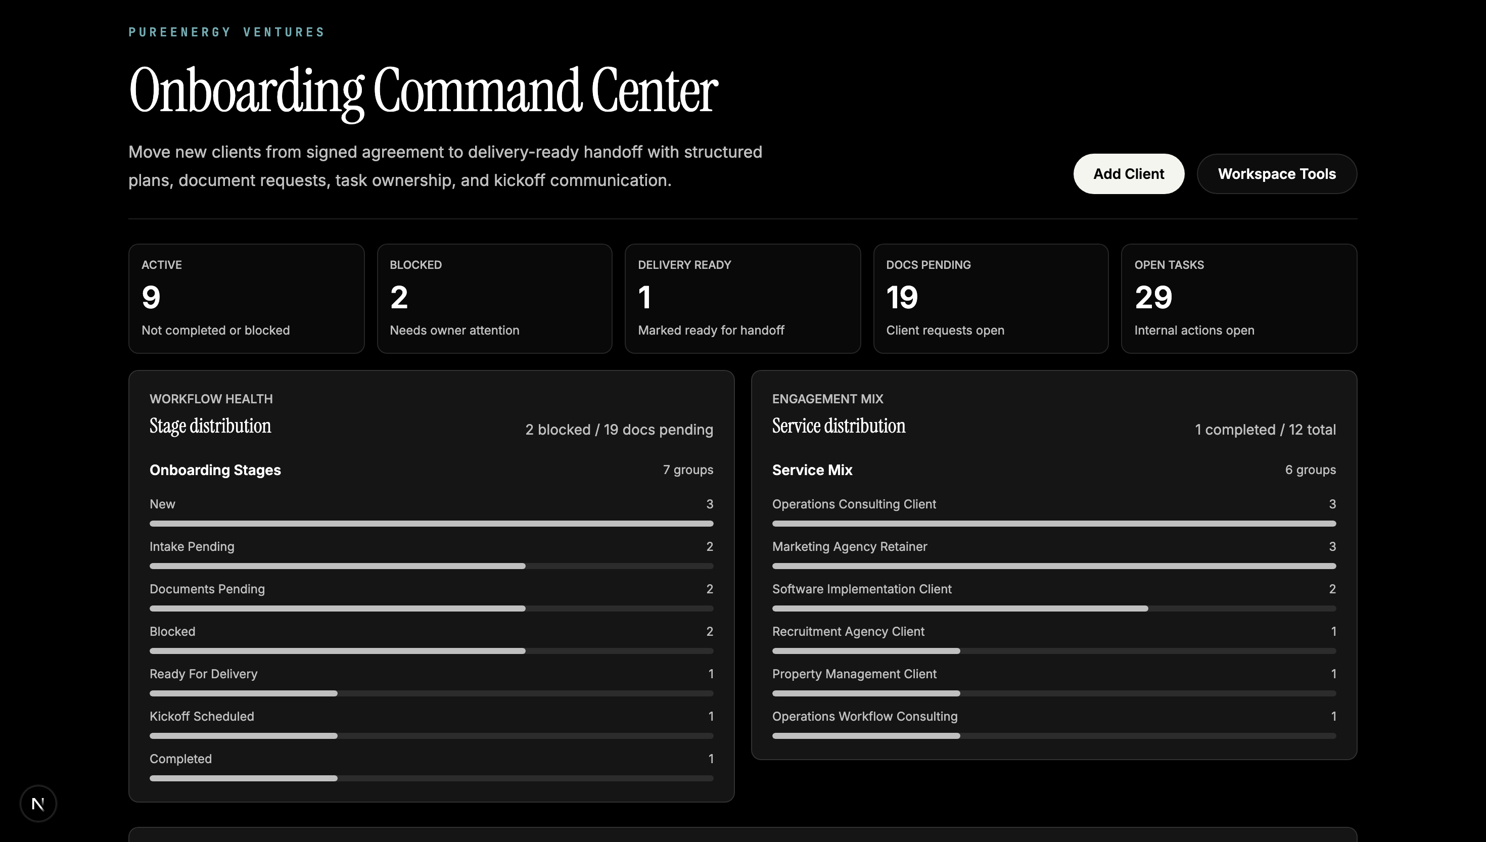Click the Operations Workflow Consulting progress bar
Viewport: 1486px width, 842px height.
click(x=1054, y=735)
